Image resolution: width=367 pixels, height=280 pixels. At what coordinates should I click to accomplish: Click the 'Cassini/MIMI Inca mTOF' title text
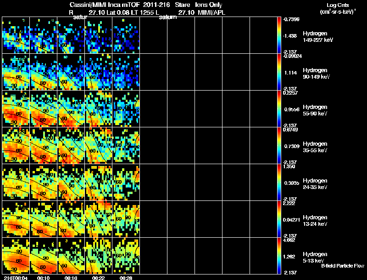pyautogui.click(x=105, y=5)
